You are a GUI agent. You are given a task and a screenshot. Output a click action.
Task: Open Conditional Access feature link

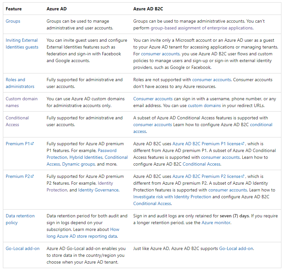tap(17, 121)
